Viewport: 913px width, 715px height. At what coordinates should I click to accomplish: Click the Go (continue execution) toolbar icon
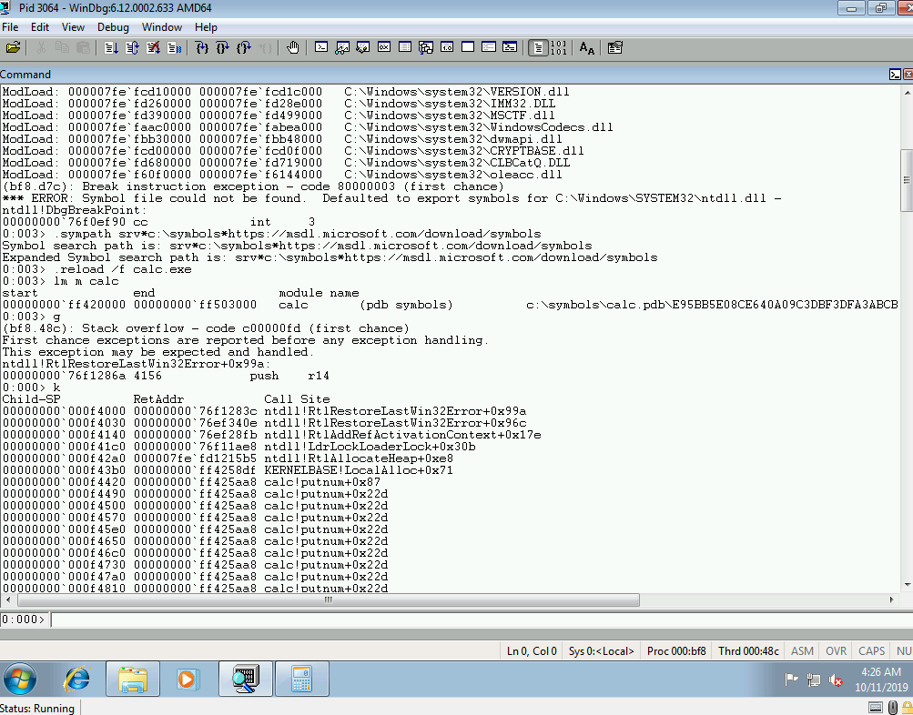[x=111, y=47]
